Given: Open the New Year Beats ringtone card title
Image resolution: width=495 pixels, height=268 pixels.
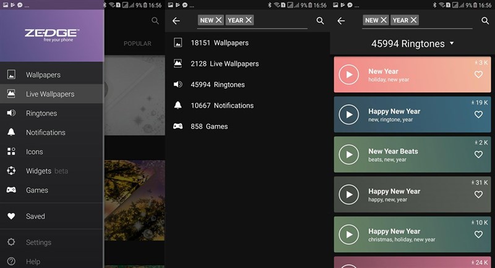Looking at the screenshot, I should point(393,151).
